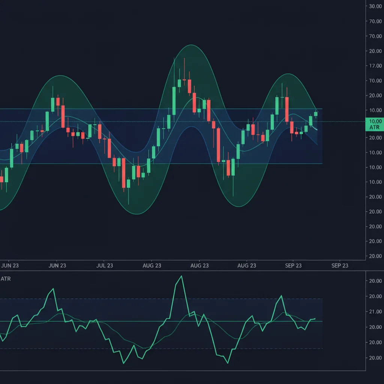Image resolution: width=384 pixels, height=384 pixels.
Task: Click the ATR spike peak in the indicator panel
Action: click(180, 276)
